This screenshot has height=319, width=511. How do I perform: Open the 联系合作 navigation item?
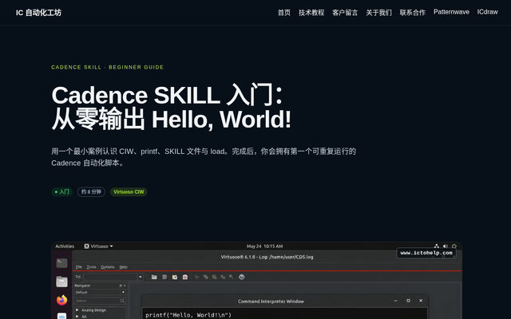pyautogui.click(x=412, y=13)
